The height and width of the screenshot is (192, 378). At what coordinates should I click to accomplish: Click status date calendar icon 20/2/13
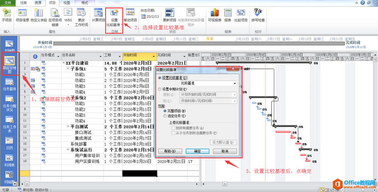click(x=143, y=17)
